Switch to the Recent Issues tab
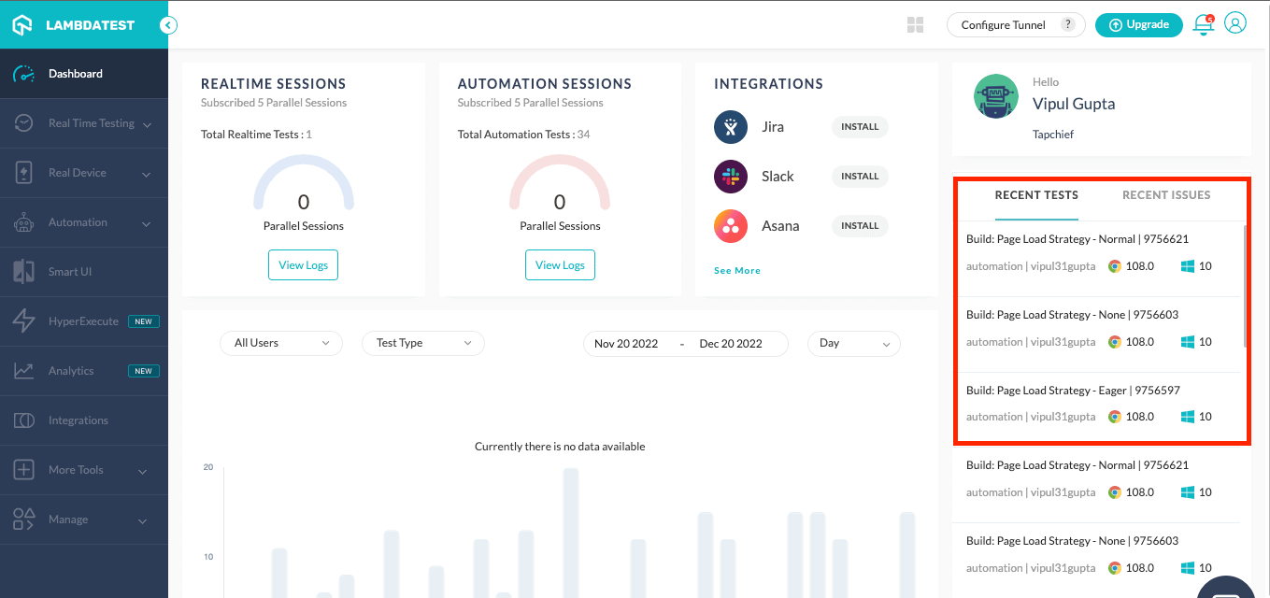The height and width of the screenshot is (598, 1270). [1166, 195]
